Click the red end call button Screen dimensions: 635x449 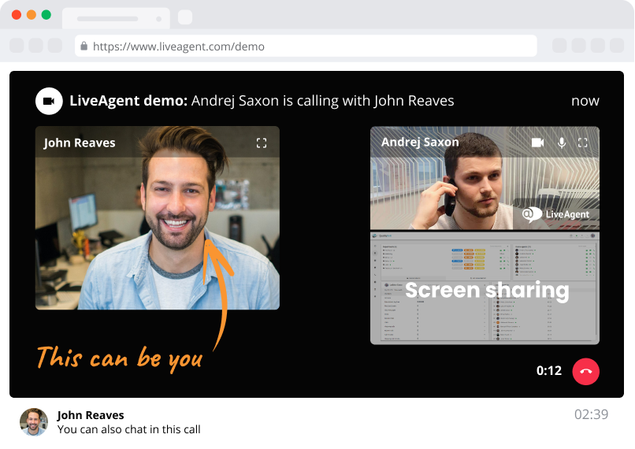pos(585,371)
